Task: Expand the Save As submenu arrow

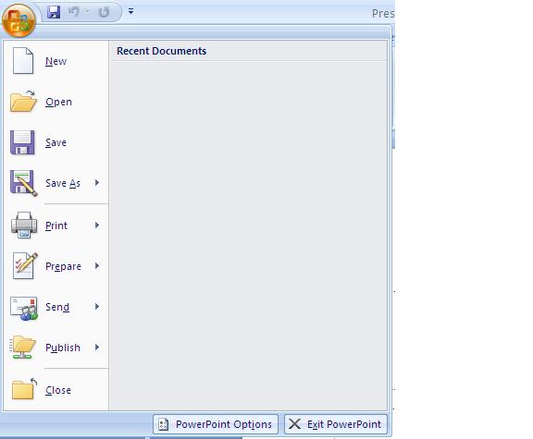Action: 97,183
